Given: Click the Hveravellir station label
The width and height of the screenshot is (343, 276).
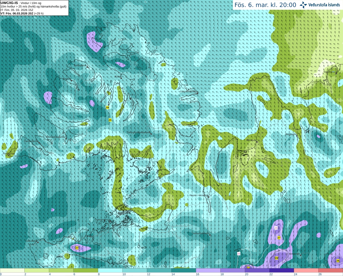Looking at the screenshot, I should [294, 253].
